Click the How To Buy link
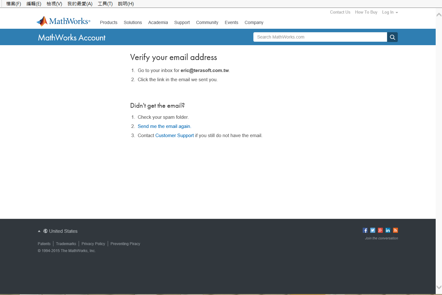The width and height of the screenshot is (442, 295). (366, 12)
